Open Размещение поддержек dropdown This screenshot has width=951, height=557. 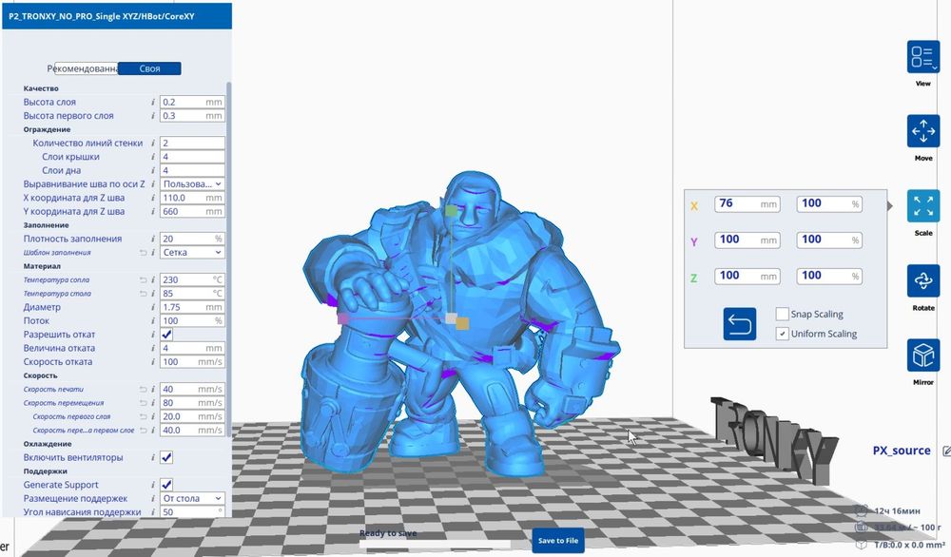[x=192, y=498]
